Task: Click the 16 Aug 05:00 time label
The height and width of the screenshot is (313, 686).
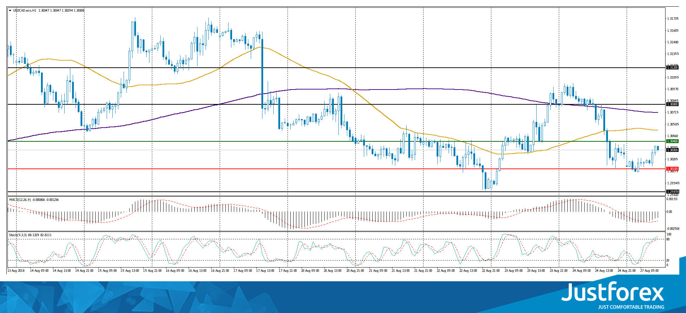Action: [x=175, y=271]
